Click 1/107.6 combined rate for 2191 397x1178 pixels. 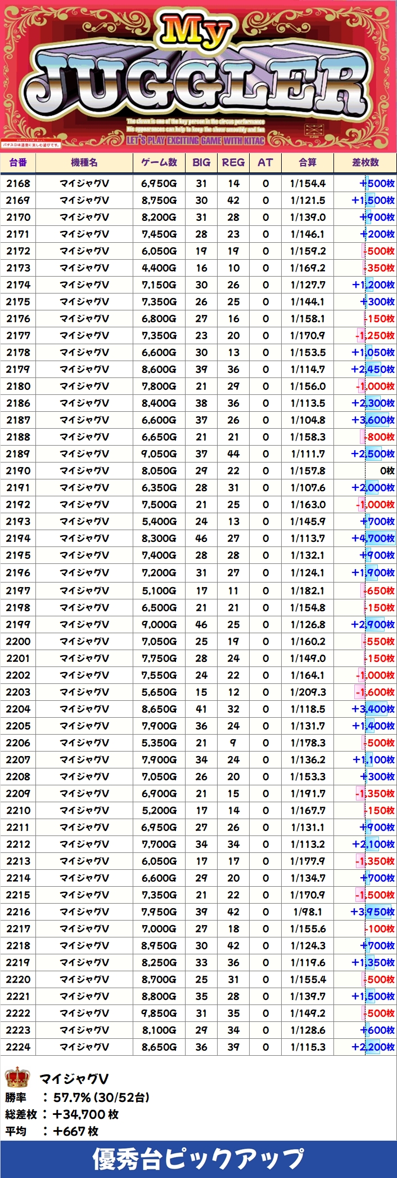click(308, 487)
